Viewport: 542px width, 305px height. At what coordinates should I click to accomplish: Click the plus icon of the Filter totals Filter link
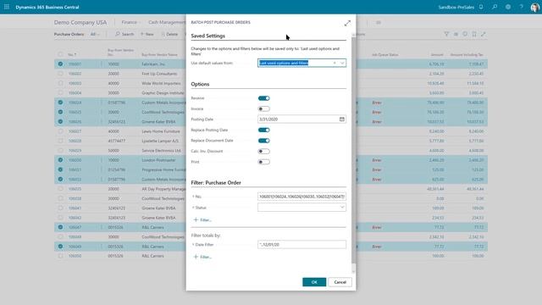[x=196, y=257]
